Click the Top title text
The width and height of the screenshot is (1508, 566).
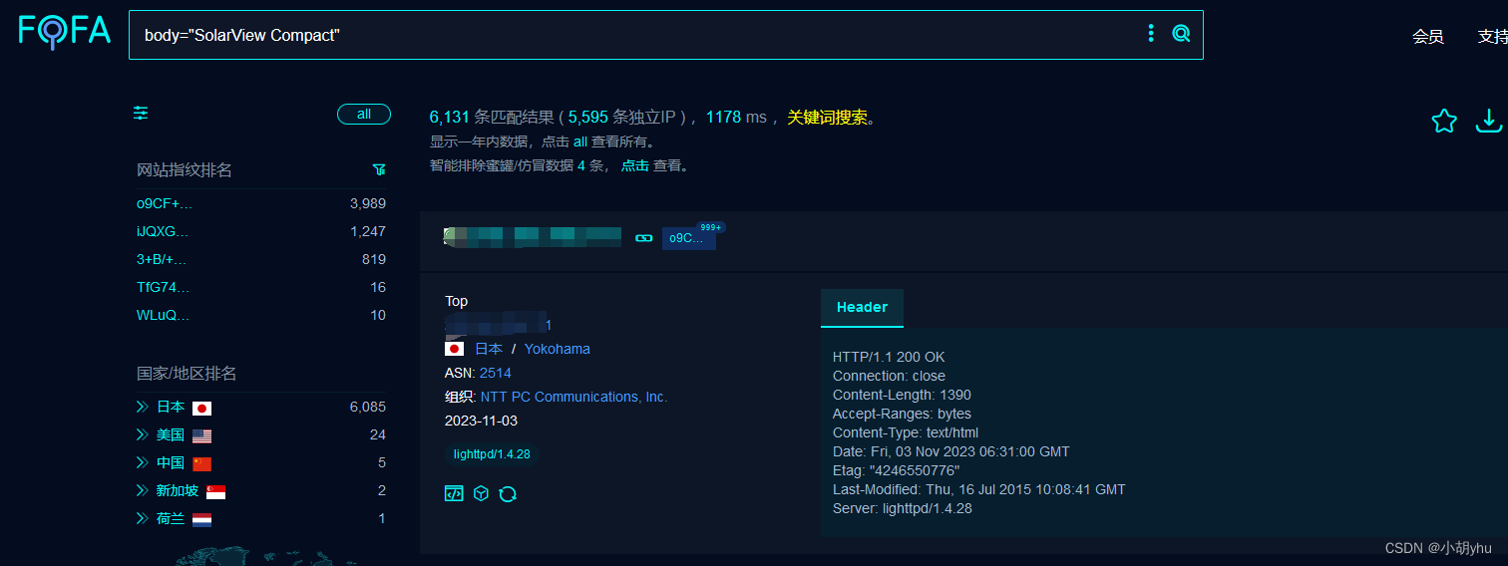coord(456,301)
